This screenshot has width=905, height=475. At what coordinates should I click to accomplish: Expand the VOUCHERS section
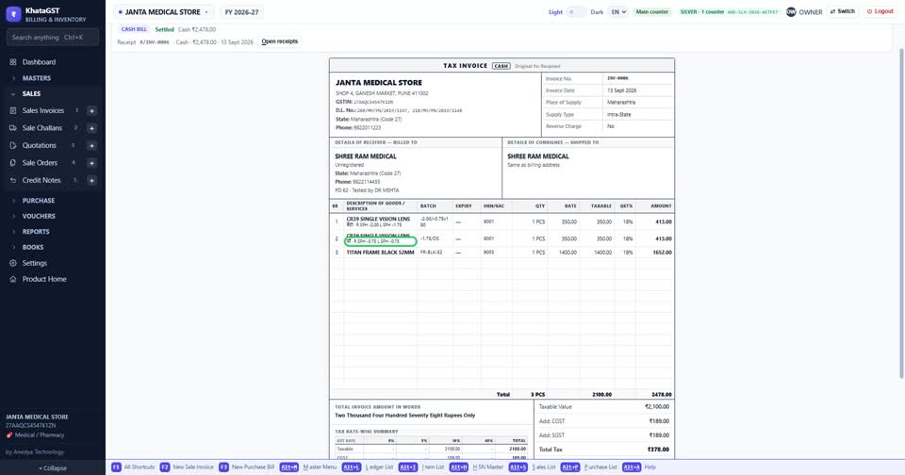(53, 216)
